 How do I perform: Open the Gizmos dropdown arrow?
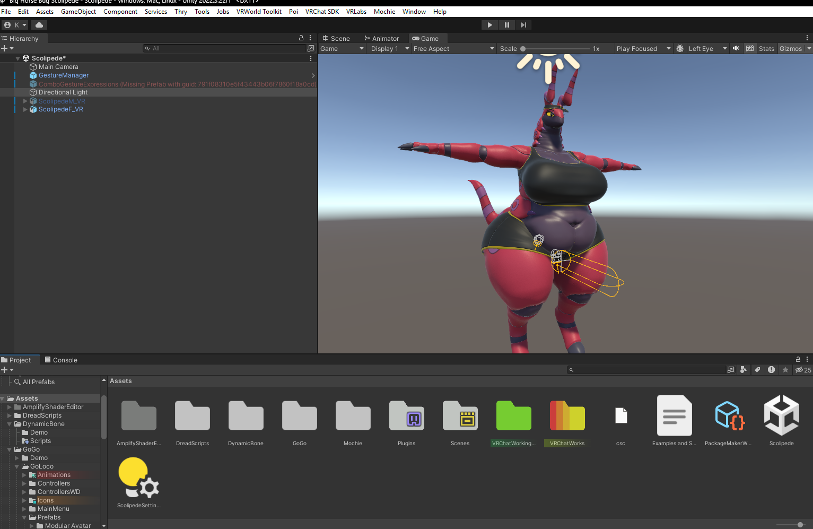tap(809, 48)
